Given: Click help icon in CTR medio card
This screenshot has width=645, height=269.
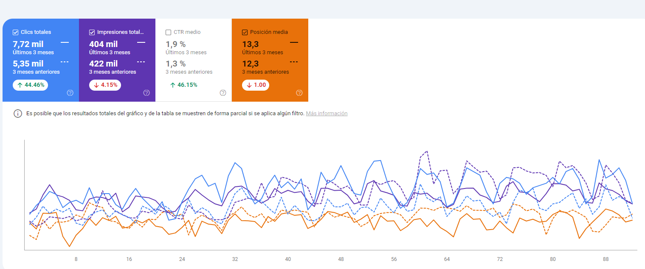Looking at the screenshot, I should pyautogui.click(x=223, y=93).
